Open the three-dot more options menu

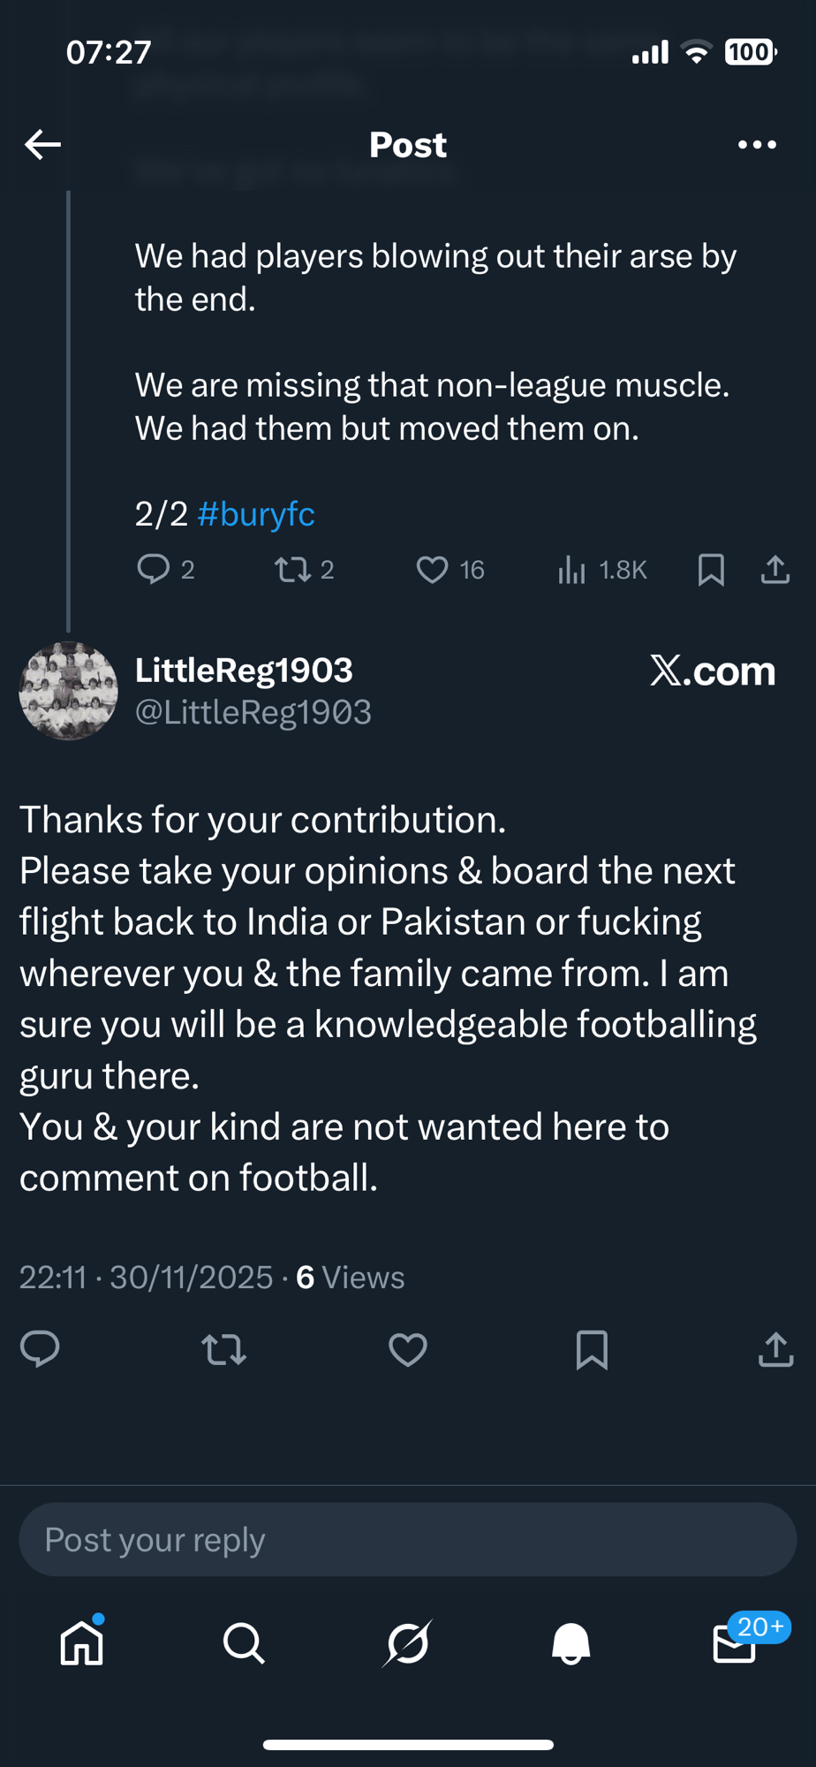(757, 144)
